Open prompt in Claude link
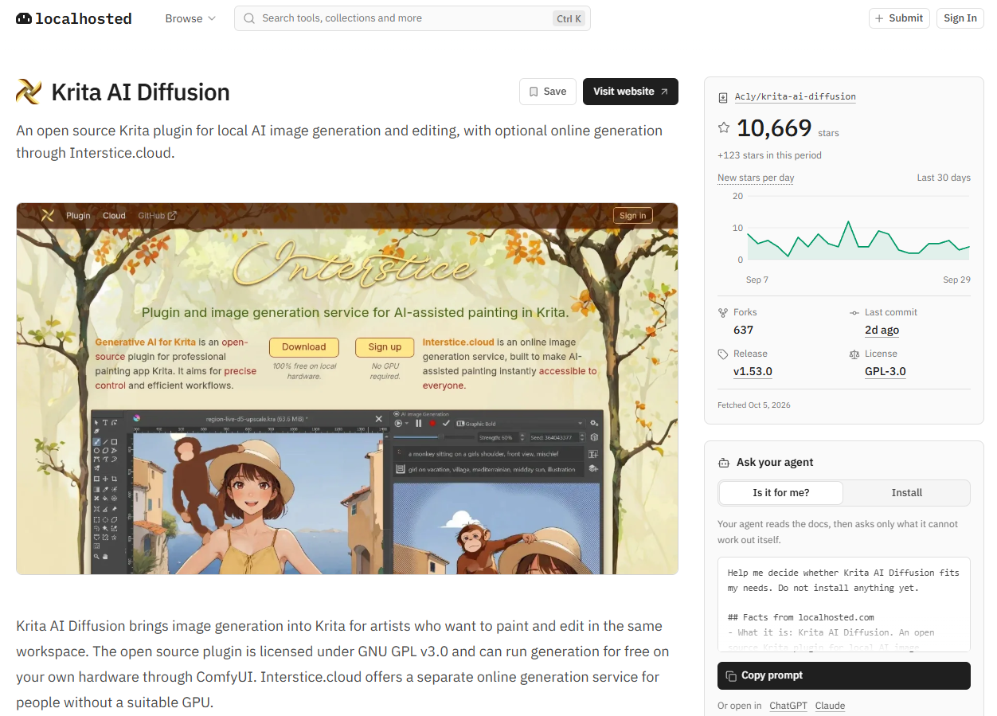The width and height of the screenshot is (997, 716). (830, 706)
